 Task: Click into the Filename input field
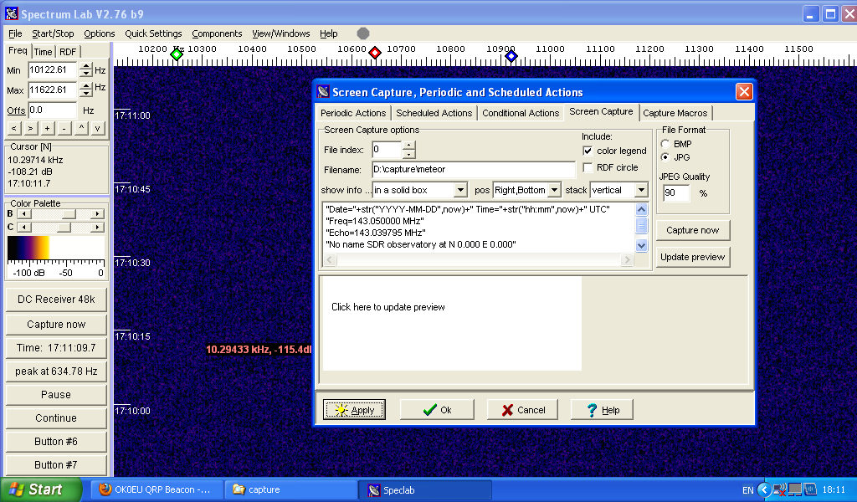pos(473,170)
